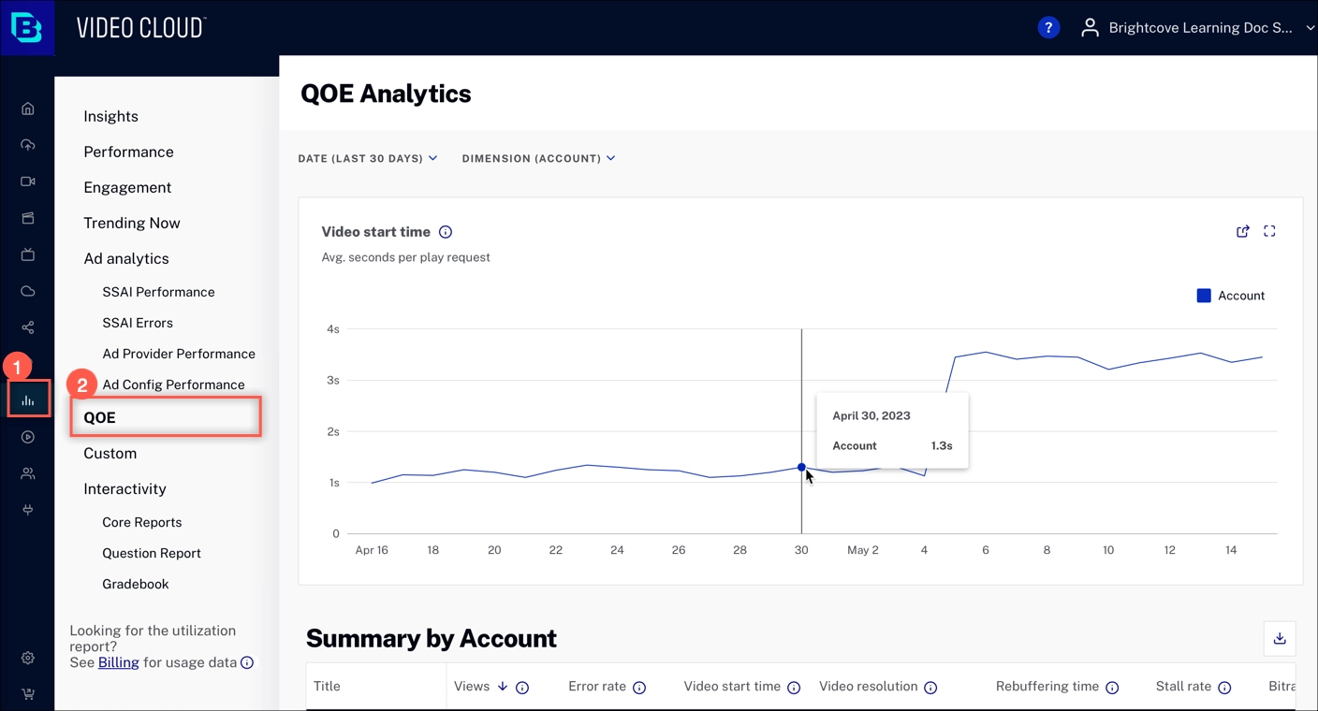Open the SSAI Performance report

(x=158, y=292)
